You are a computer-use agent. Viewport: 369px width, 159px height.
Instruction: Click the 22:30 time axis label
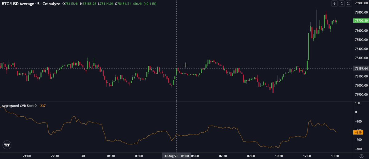tap(55, 156)
